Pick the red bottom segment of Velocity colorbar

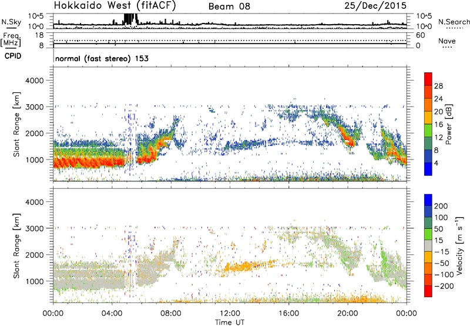[x=428, y=291]
